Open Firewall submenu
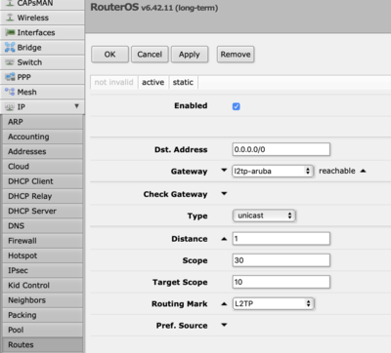This screenshot has height=353, width=391. [42, 241]
